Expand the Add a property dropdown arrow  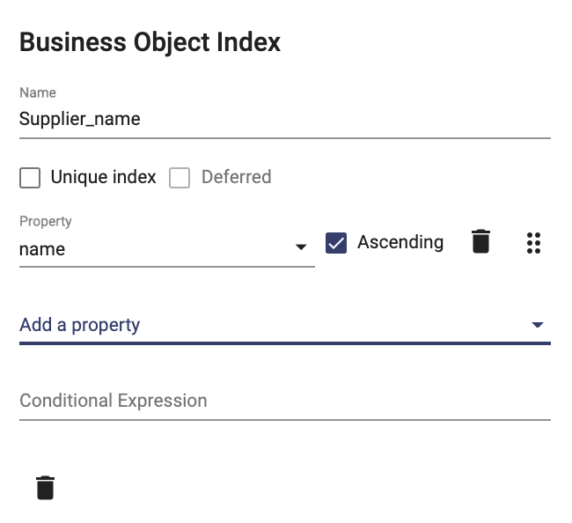tap(538, 325)
